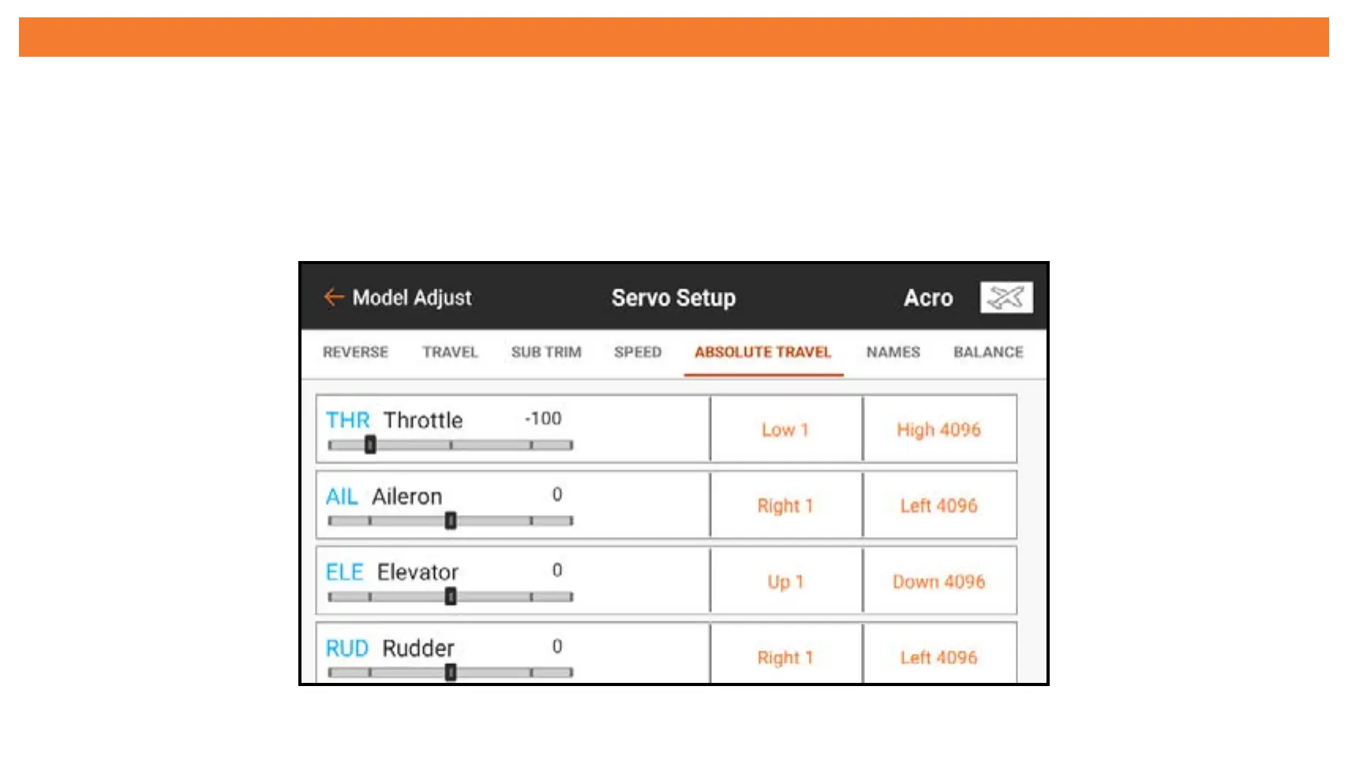Image resolution: width=1348 pixels, height=757 pixels.
Task: Switch to the Balance tab
Action: pos(988,352)
